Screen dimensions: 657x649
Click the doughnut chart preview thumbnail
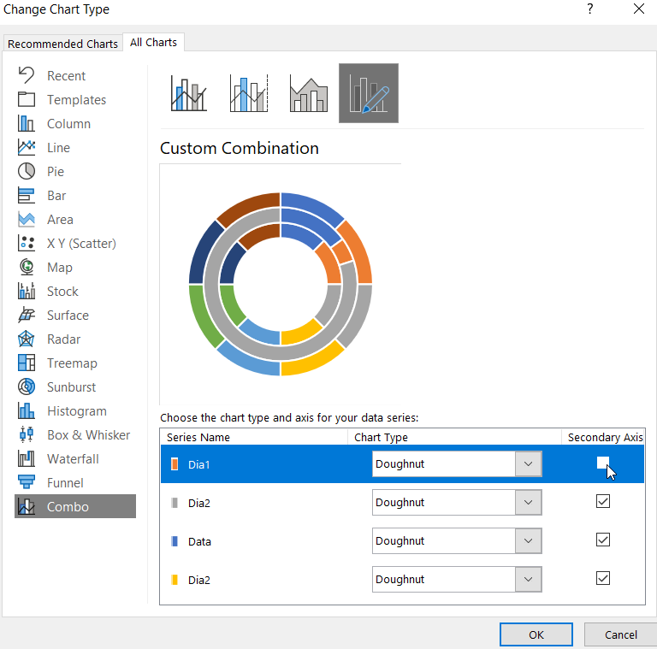coord(281,285)
